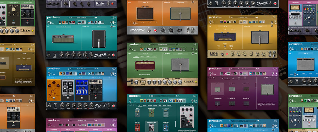Screen dimensions: 318x132
Task: Click settings gear in green Enigmatic window
Action: pos(176,44)
